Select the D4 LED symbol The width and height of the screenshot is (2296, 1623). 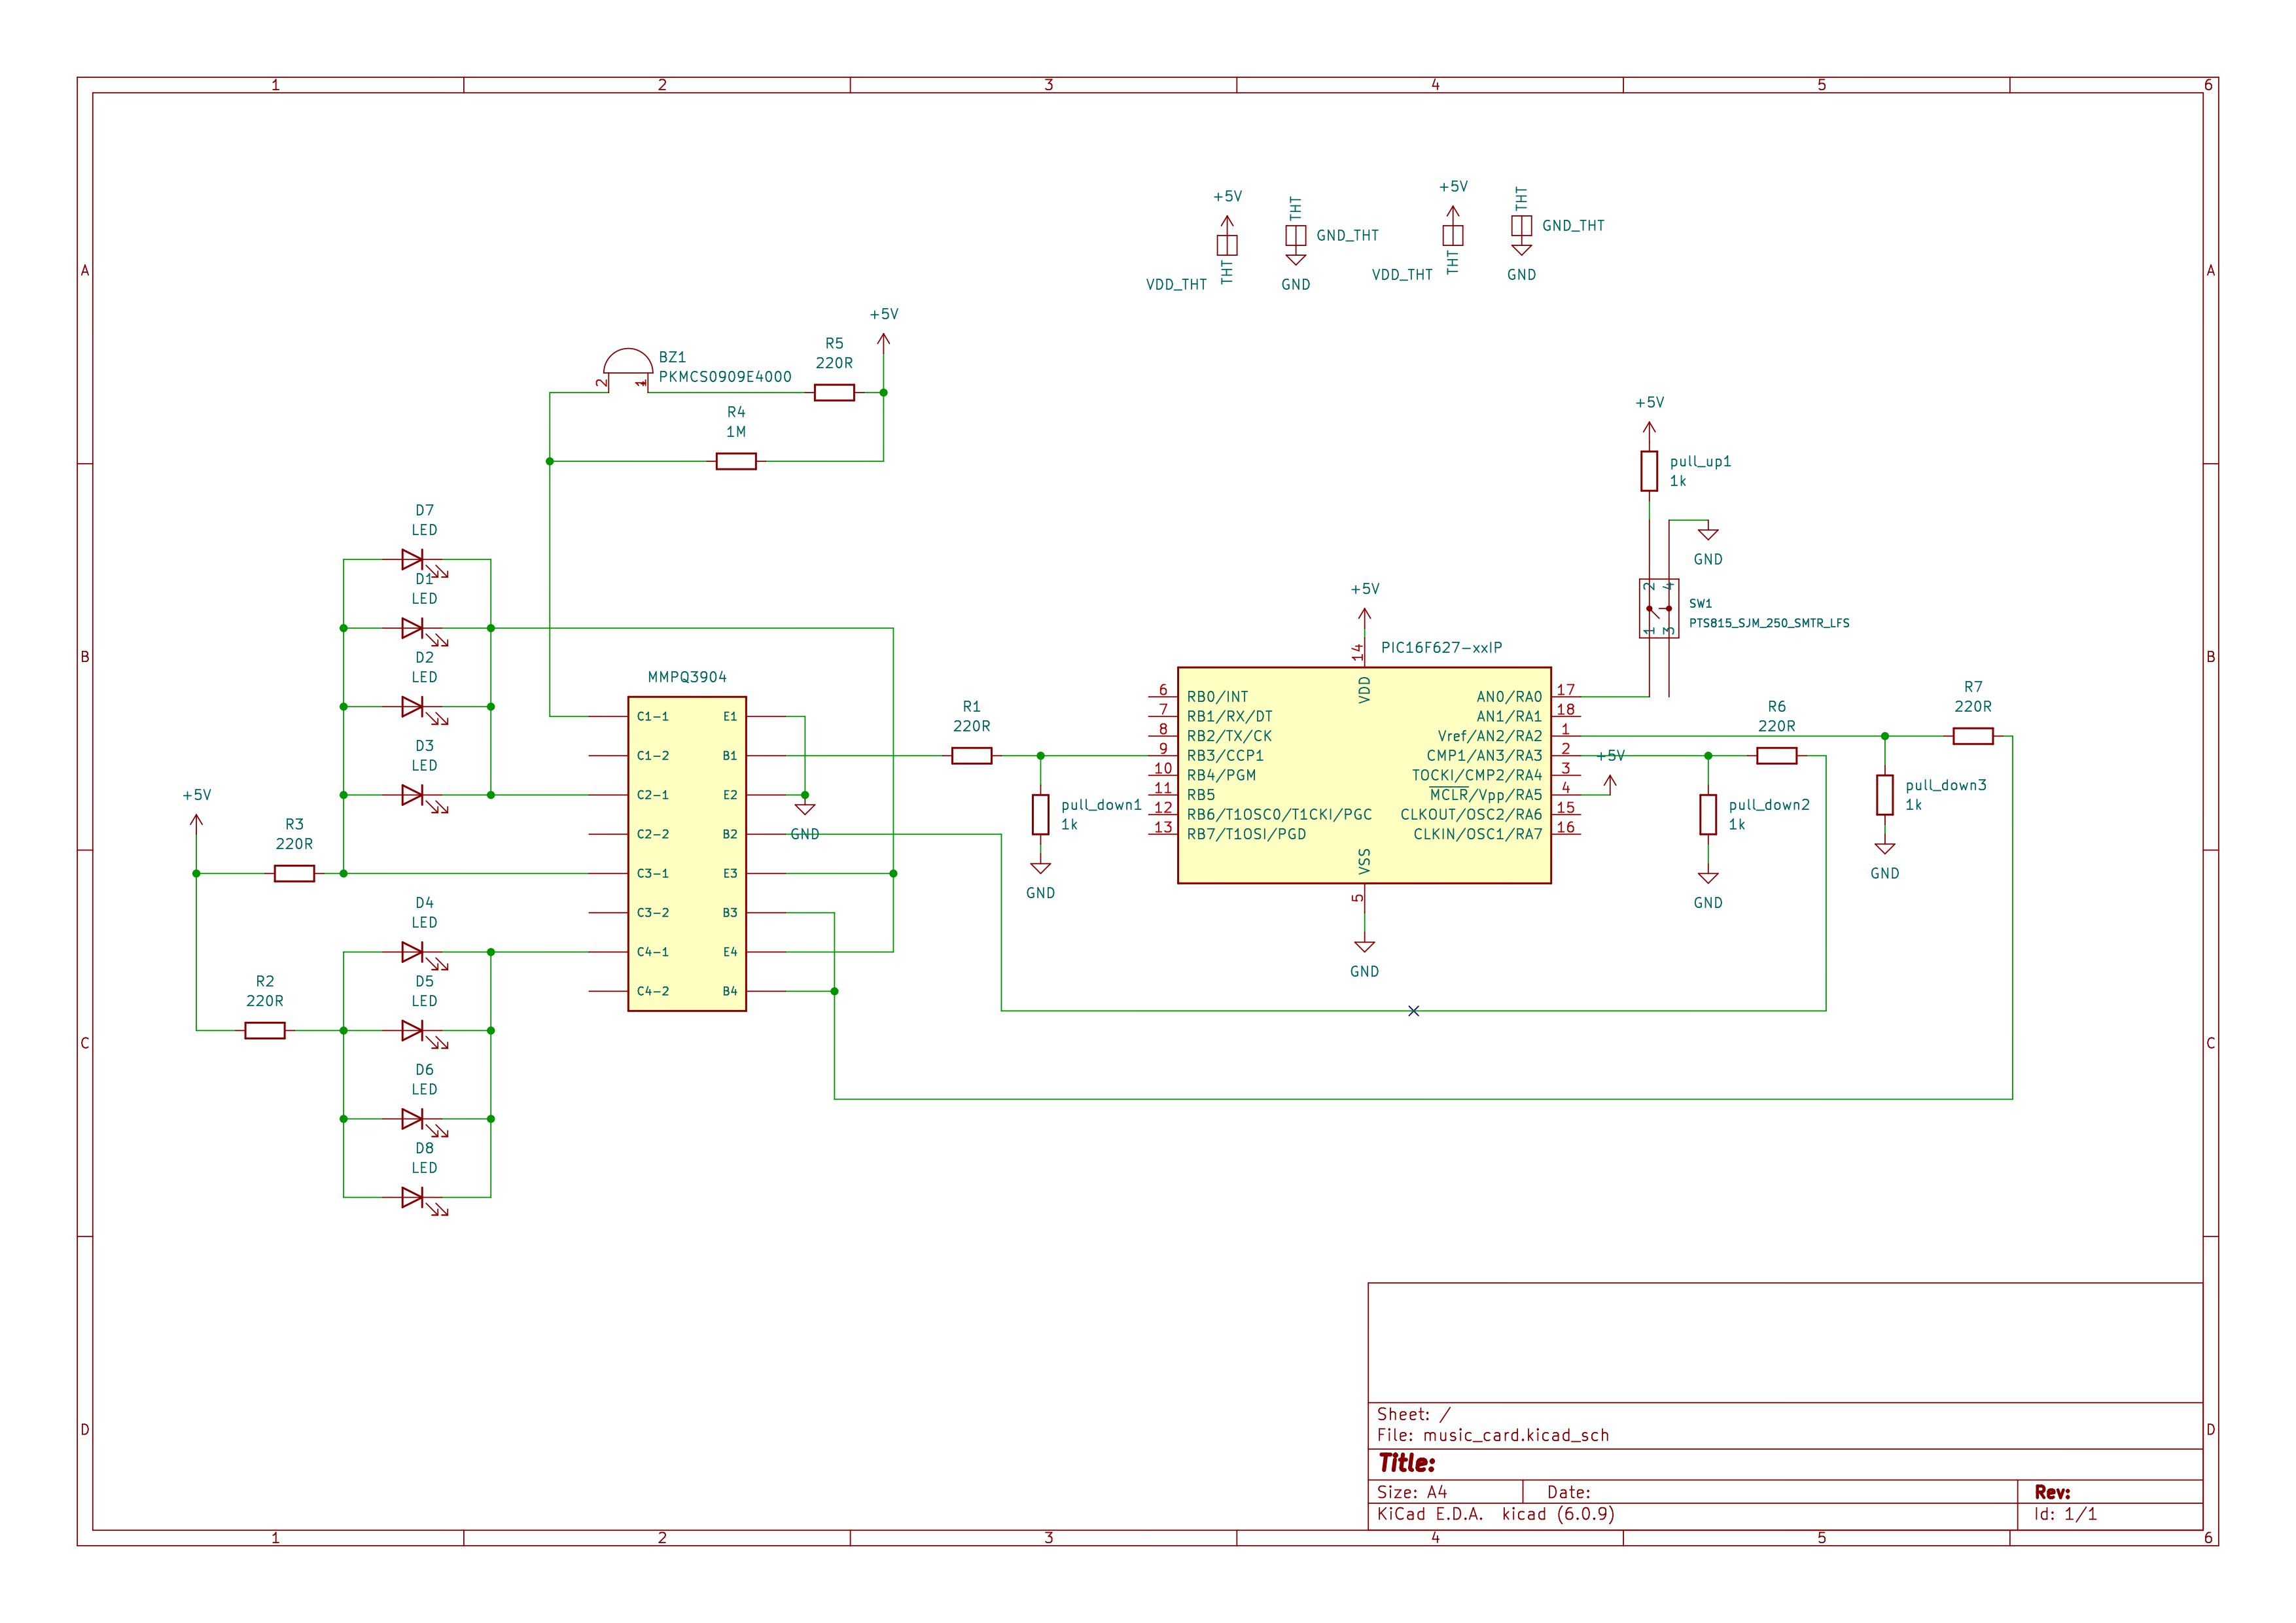[x=412, y=951]
